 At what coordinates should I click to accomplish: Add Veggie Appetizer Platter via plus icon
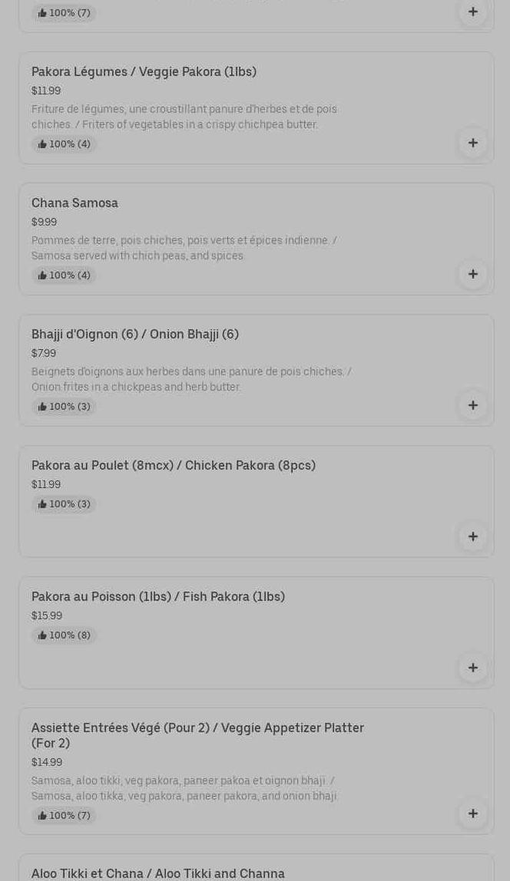point(472,813)
